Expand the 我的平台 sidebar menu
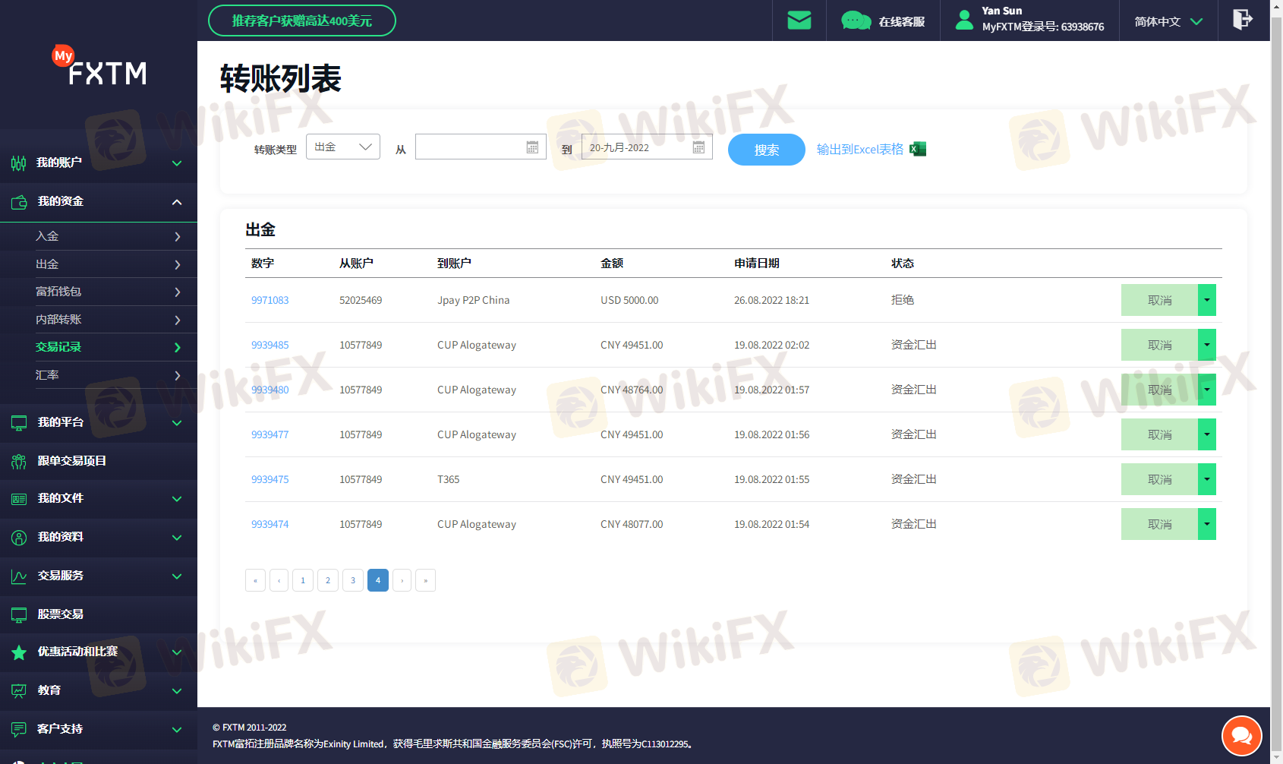1283x764 pixels. (177, 423)
